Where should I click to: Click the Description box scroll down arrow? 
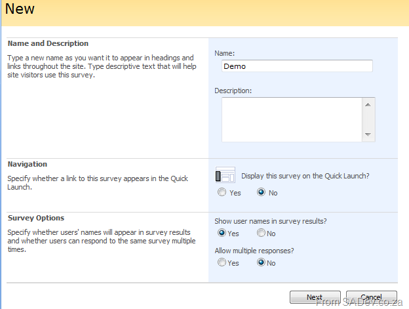pos(368,135)
